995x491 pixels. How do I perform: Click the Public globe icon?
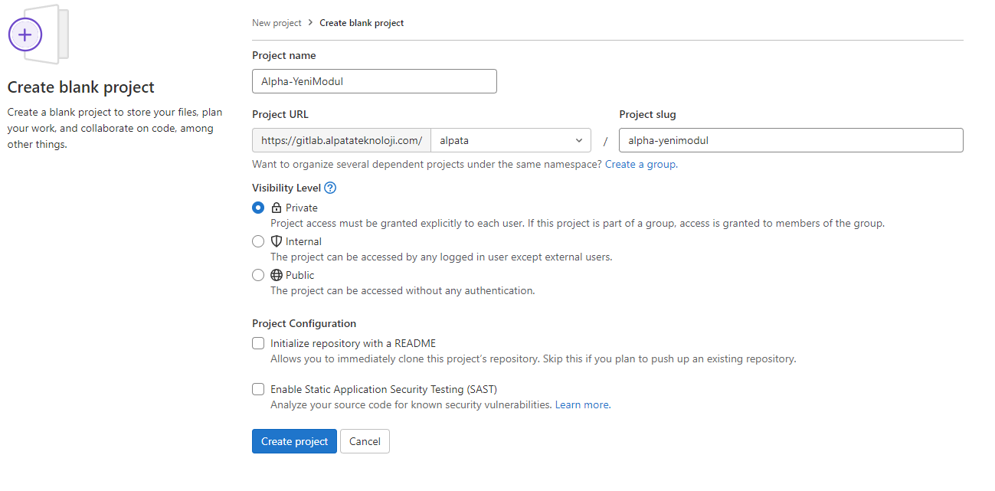pyautogui.click(x=277, y=275)
